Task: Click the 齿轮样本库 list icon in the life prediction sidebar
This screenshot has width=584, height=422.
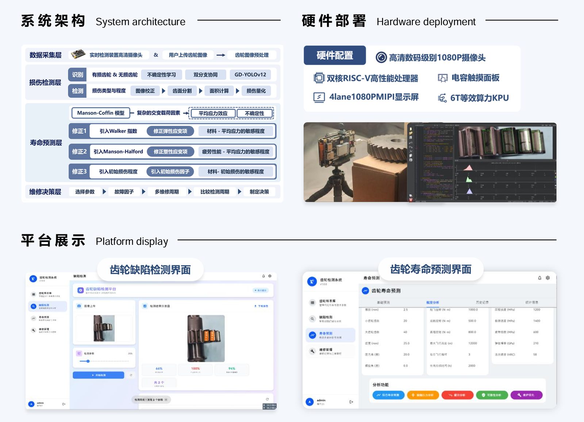Action: [x=312, y=302]
